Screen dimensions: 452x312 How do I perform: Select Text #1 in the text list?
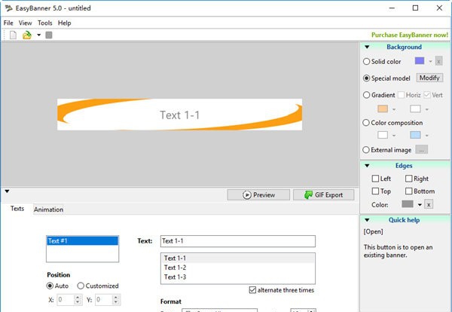pyautogui.click(x=82, y=240)
